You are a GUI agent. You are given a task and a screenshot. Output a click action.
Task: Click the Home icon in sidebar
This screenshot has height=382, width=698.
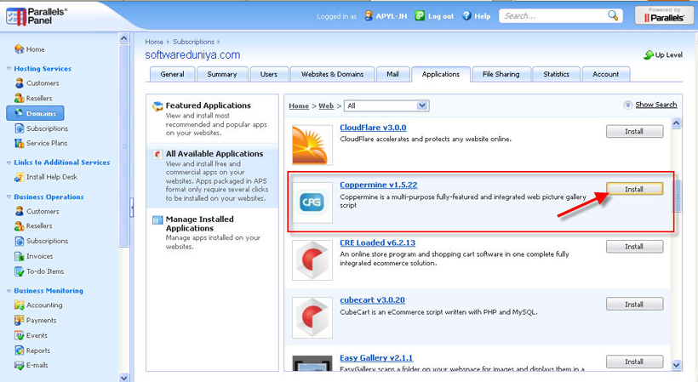pos(19,48)
